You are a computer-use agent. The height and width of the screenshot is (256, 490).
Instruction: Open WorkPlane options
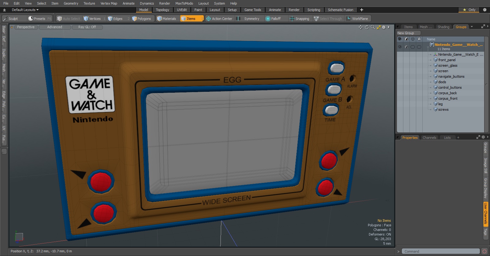357,19
